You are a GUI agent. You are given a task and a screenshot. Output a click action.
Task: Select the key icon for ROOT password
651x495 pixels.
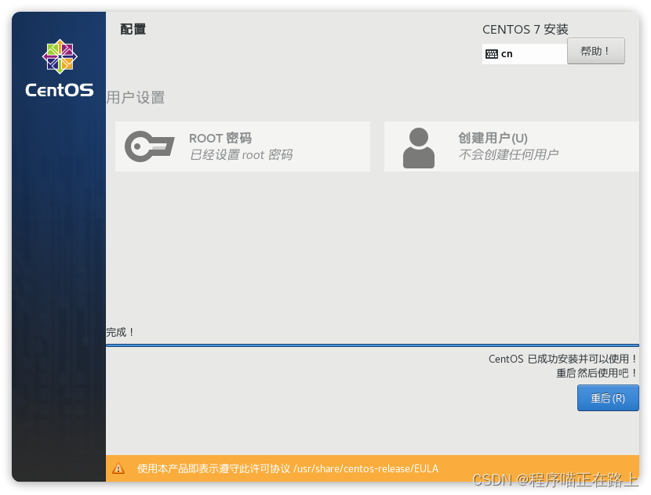(148, 146)
